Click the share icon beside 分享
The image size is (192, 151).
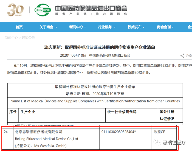182,56
